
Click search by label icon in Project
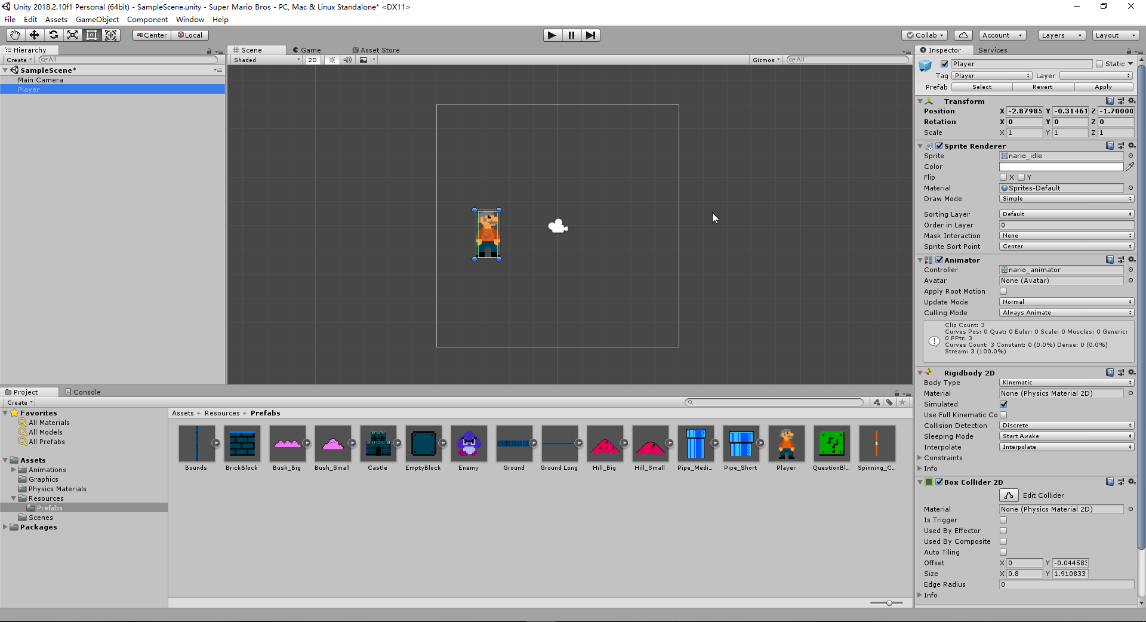(889, 402)
